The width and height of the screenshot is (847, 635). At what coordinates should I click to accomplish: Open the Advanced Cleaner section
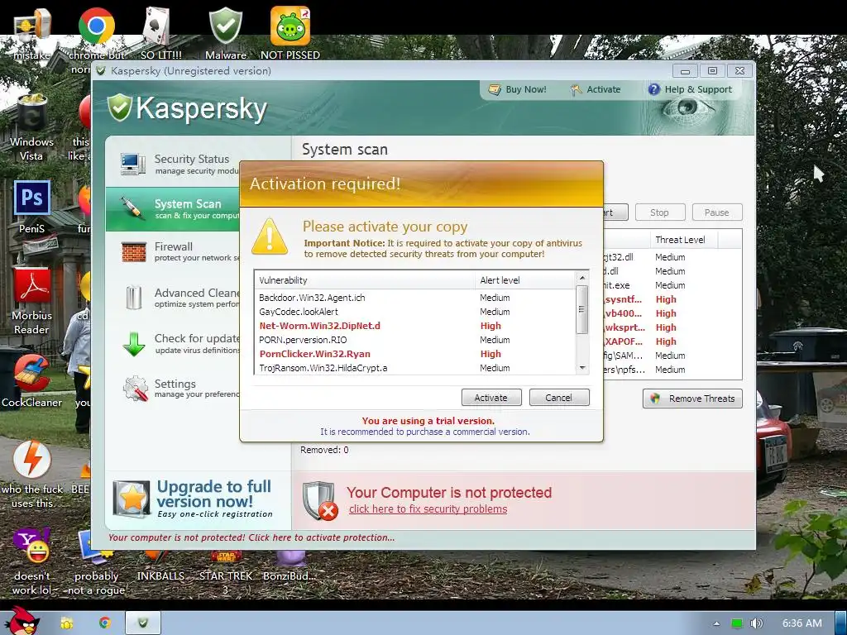[x=173, y=298]
